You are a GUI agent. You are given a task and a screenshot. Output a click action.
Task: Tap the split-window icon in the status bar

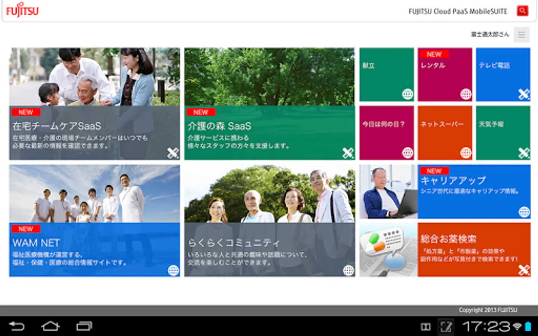coord(426,327)
